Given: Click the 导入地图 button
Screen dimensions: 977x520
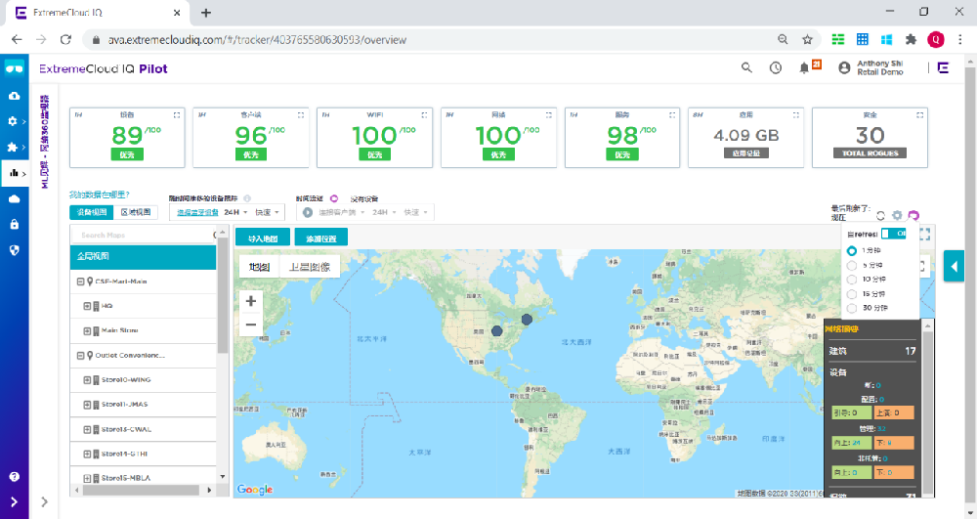Looking at the screenshot, I should point(263,238).
